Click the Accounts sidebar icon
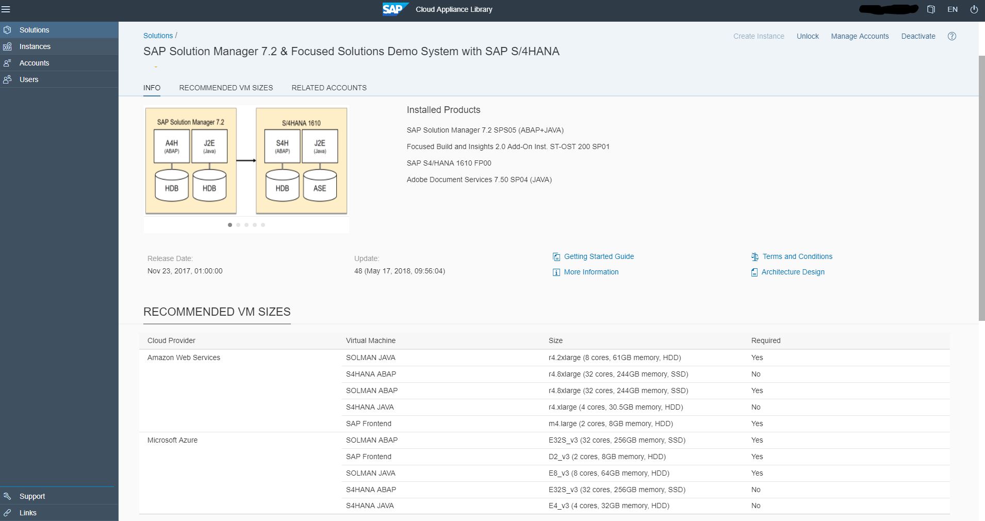This screenshot has height=521, width=985. click(x=7, y=63)
